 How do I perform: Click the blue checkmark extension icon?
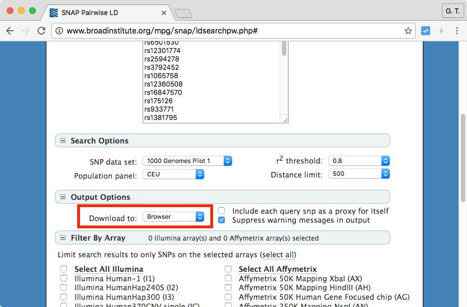(x=426, y=31)
